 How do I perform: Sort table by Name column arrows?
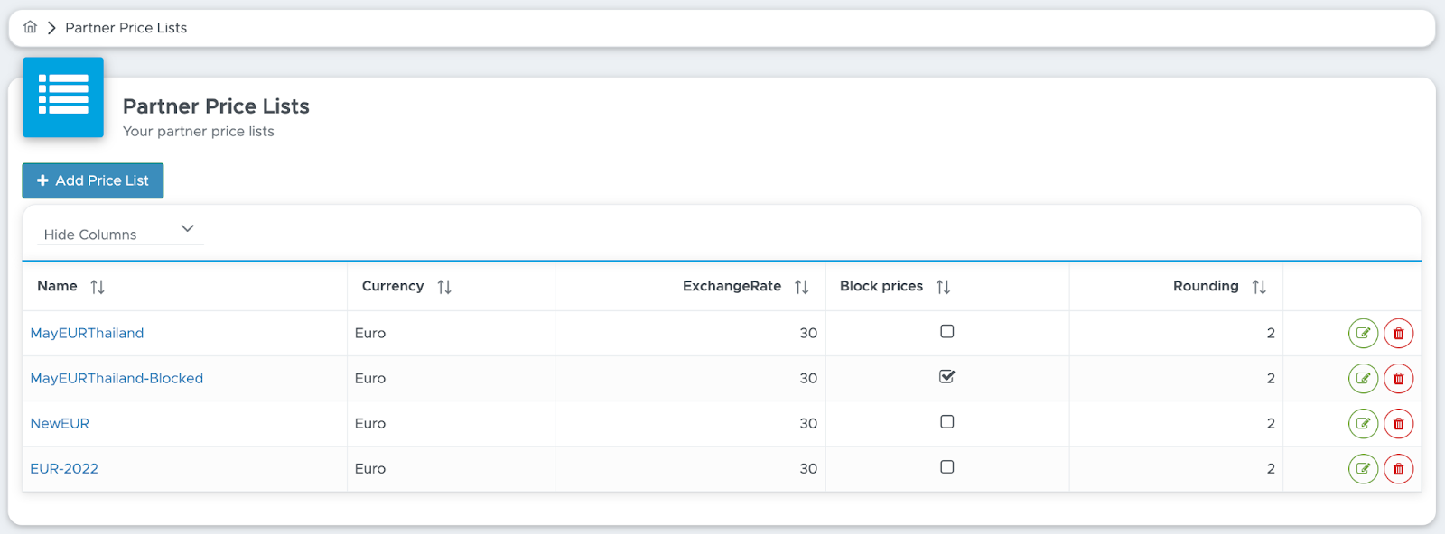click(98, 287)
